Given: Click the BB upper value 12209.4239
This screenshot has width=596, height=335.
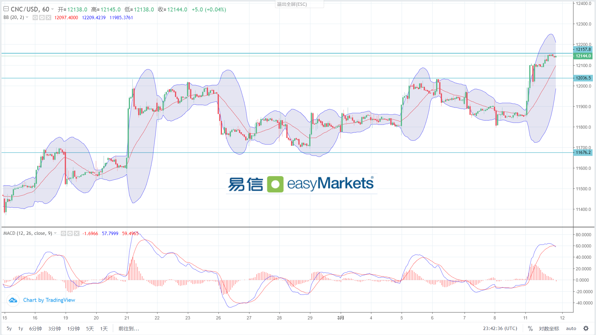Looking at the screenshot, I should tap(94, 18).
